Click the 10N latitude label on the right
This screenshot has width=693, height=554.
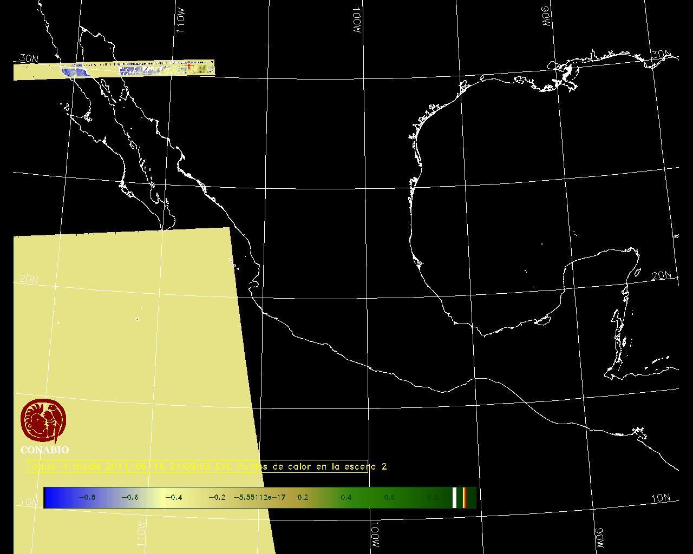click(x=661, y=498)
